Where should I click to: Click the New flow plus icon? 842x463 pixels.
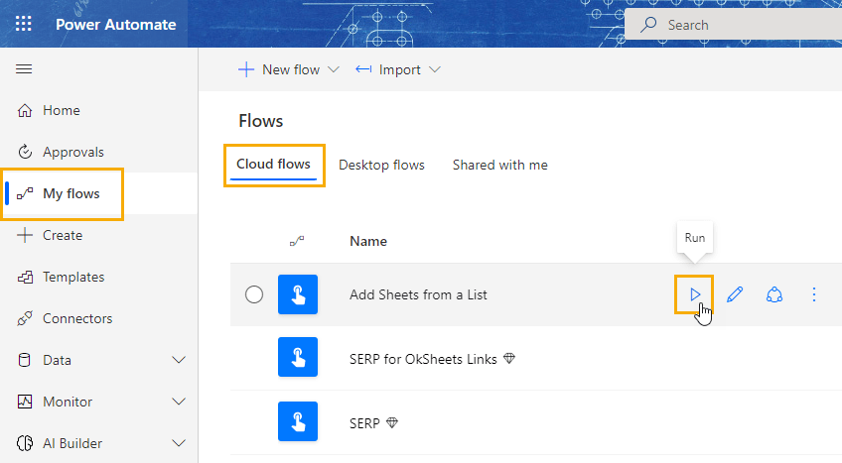pos(246,69)
